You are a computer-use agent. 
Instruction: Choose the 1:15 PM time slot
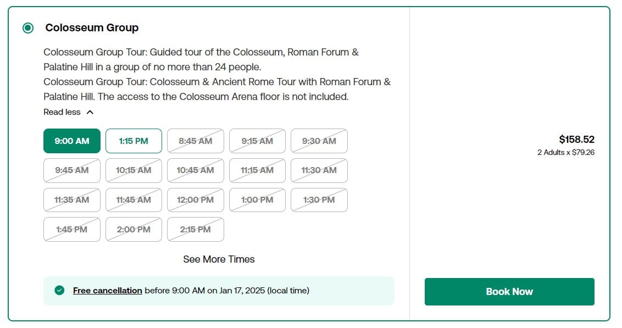[134, 141]
